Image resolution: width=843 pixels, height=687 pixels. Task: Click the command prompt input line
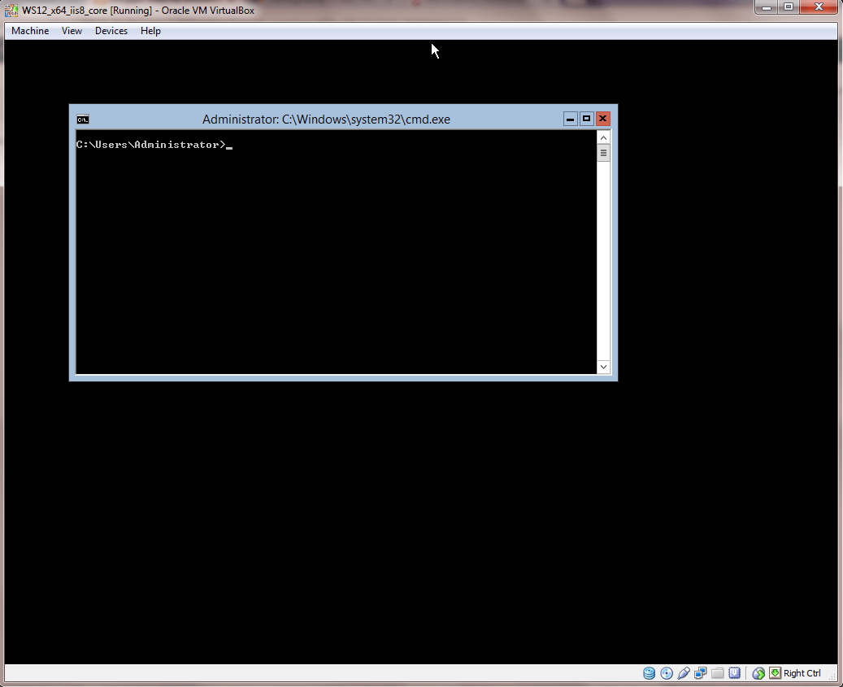coord(163,145)
